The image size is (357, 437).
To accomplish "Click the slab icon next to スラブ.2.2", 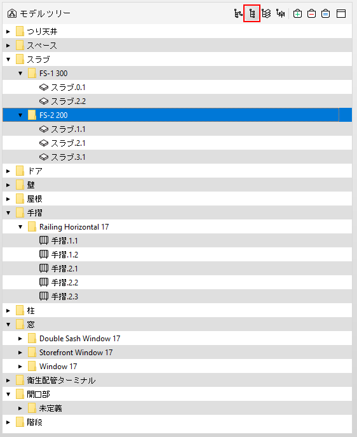I will pyautogui.click(x=44, y=101).
